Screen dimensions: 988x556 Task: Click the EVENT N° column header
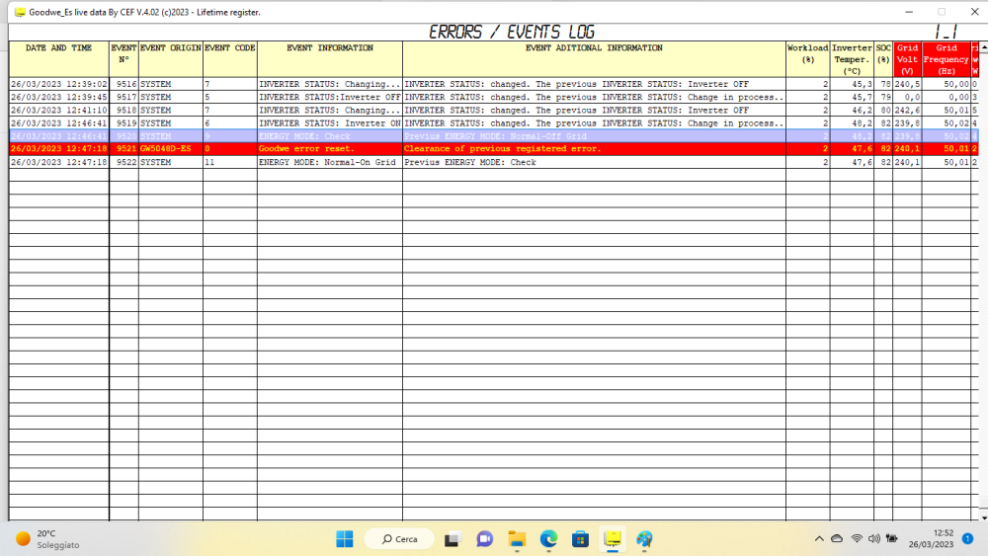[123, 59]
